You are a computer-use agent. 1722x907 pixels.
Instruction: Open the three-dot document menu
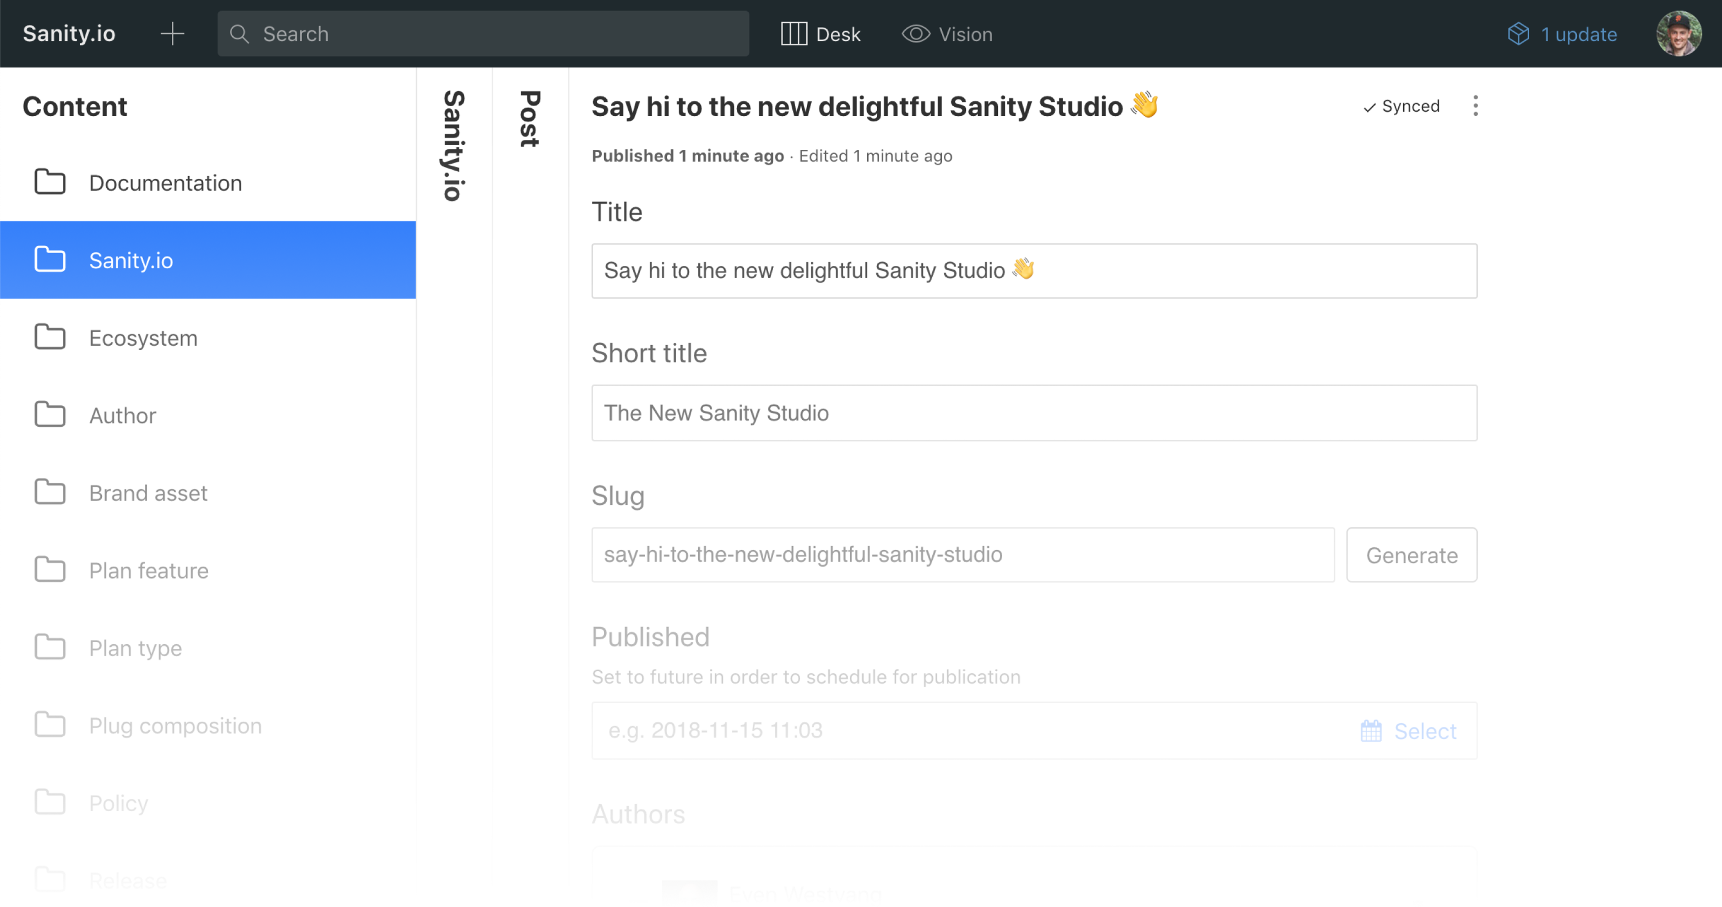click(x=1475, y=106)
